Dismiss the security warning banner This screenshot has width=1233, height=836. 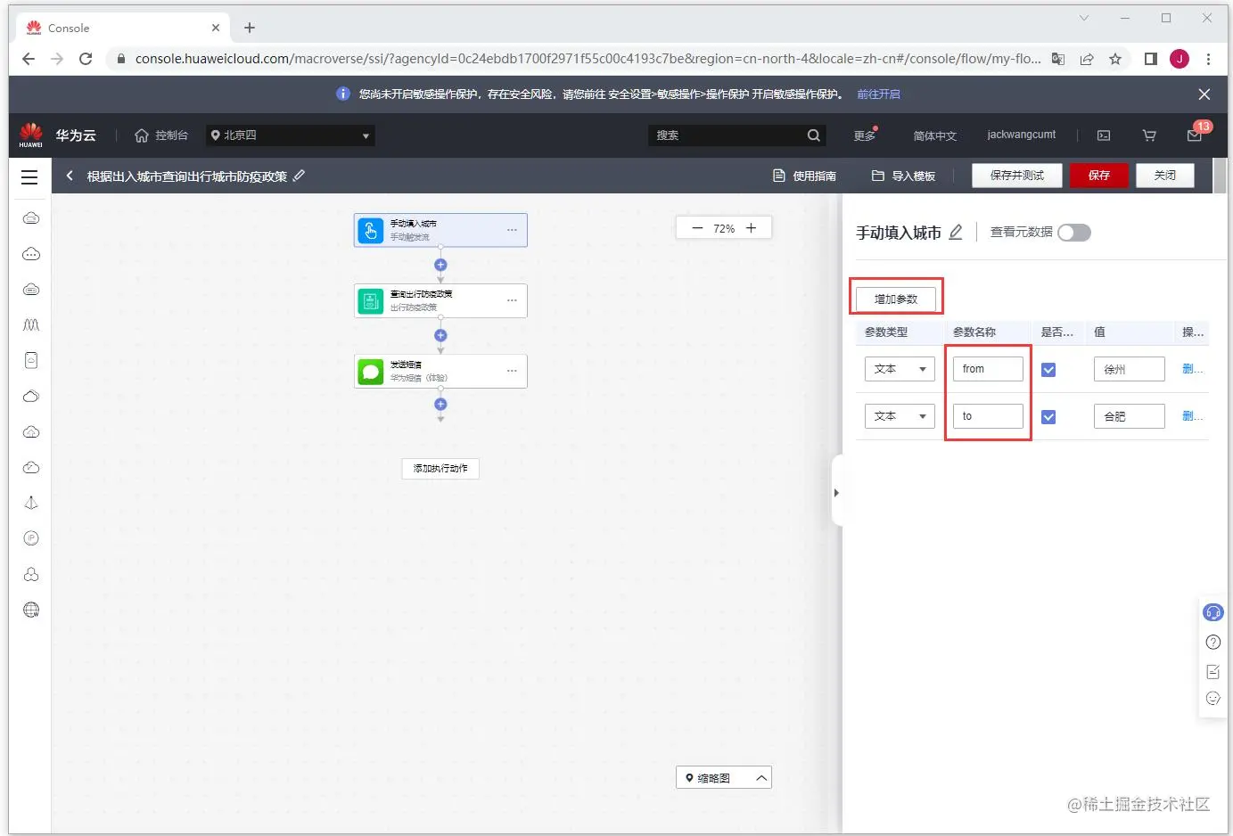tap(1204, 94)
